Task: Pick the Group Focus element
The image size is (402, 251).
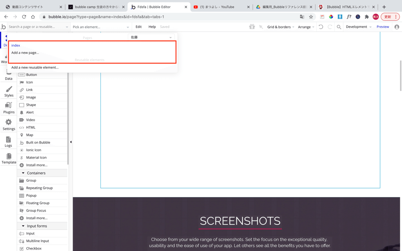Action: coord(42,211)
